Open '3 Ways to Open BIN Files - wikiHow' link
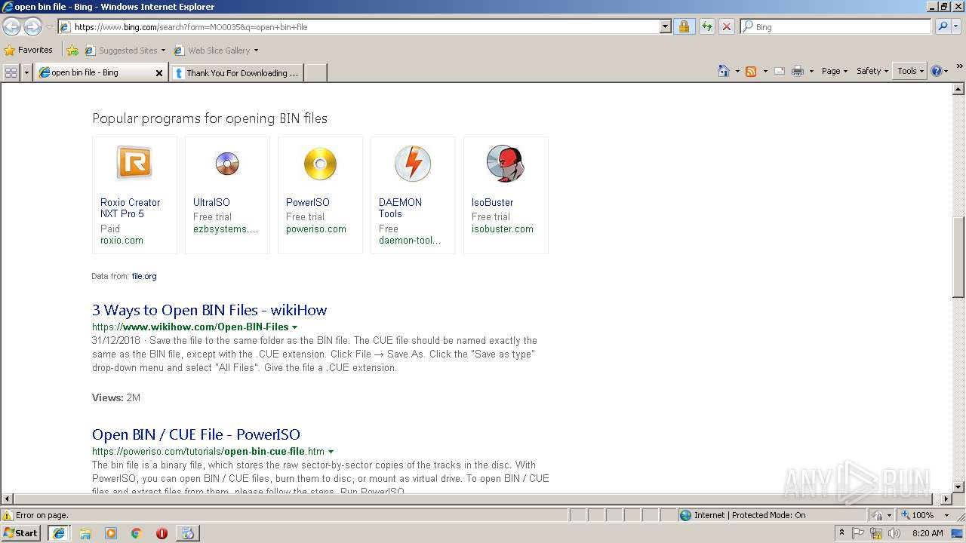The image size is (966, 543). click(x=210, y=310)
